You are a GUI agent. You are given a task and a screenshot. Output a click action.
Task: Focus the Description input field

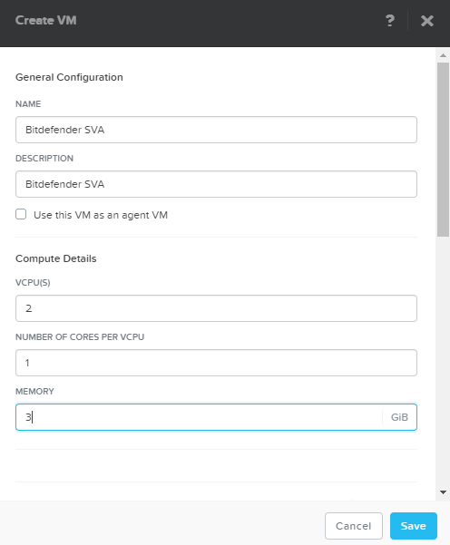[216, 184]
